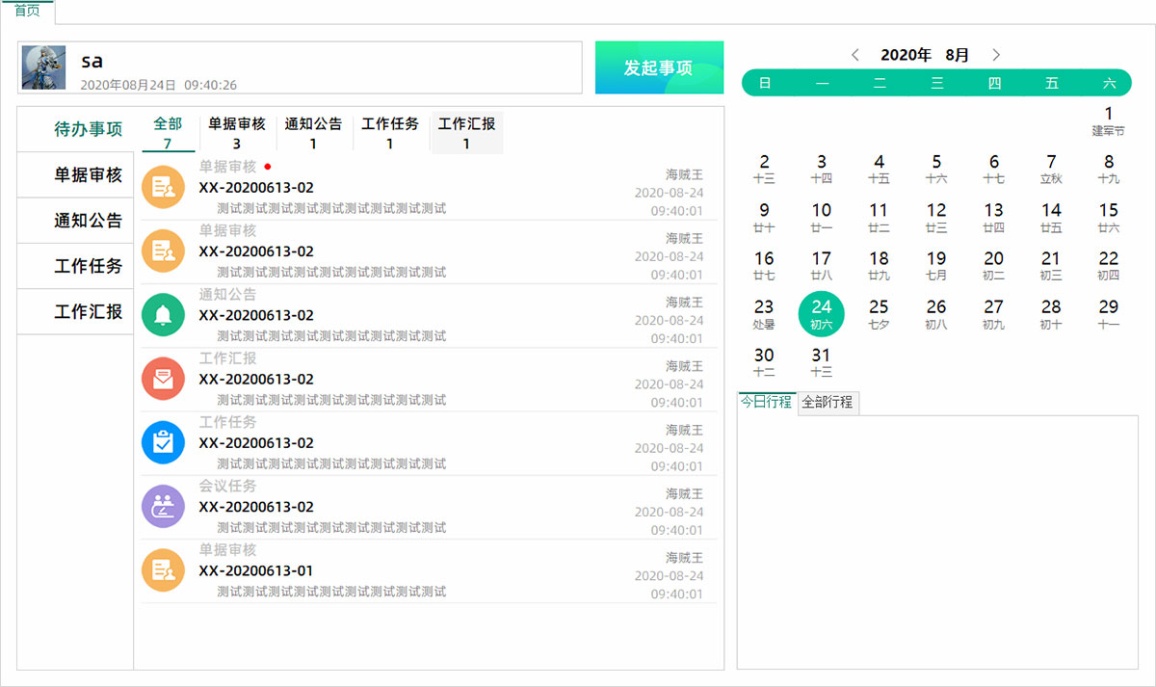Image resolution: width=1156 pixels, height=687 pixels.
Task: Click the orange icon of XX-20200613-01 item
Action: (x=163, y=569)
